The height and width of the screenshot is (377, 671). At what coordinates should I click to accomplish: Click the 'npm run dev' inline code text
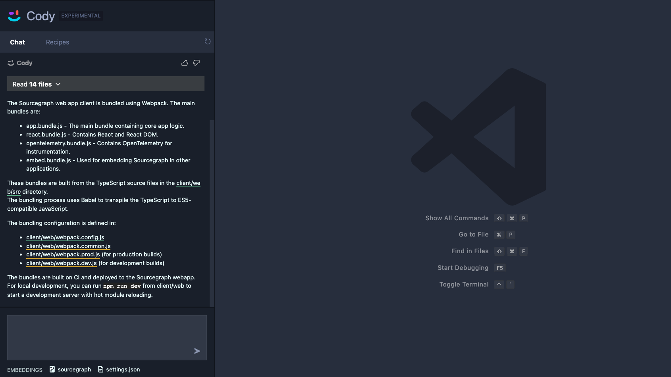[122, 286]
